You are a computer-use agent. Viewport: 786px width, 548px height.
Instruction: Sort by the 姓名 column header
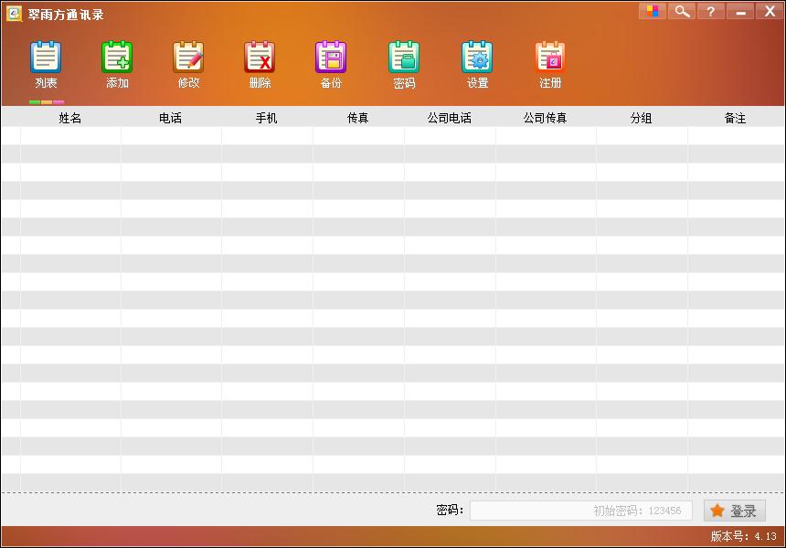70,118
